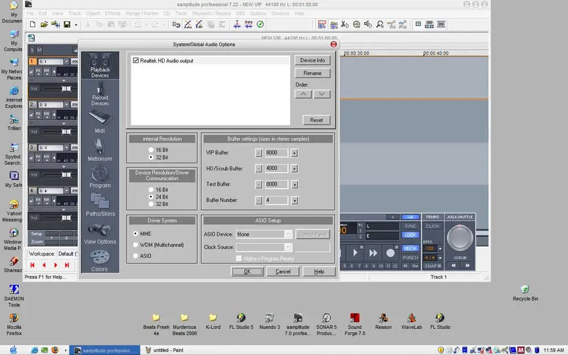
Task: Click the Device Info button
Action: tap(312, 61)
